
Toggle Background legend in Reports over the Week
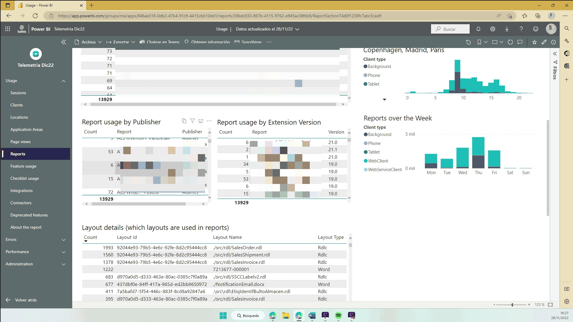[x=379, y=134]
